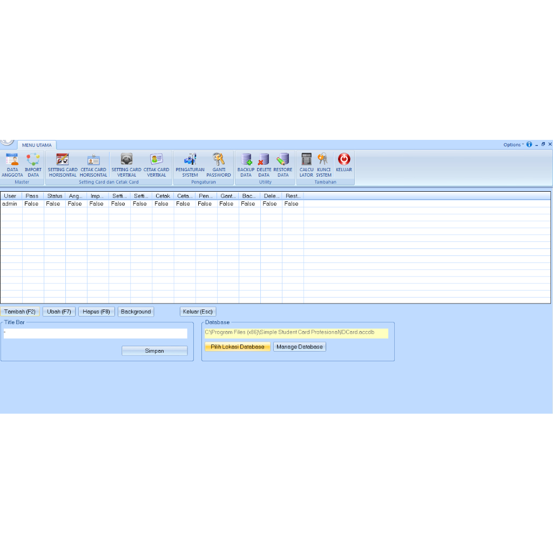The image size is (553, 553).
Task: Click the Kunci System icon
Action: click(324, 165)
